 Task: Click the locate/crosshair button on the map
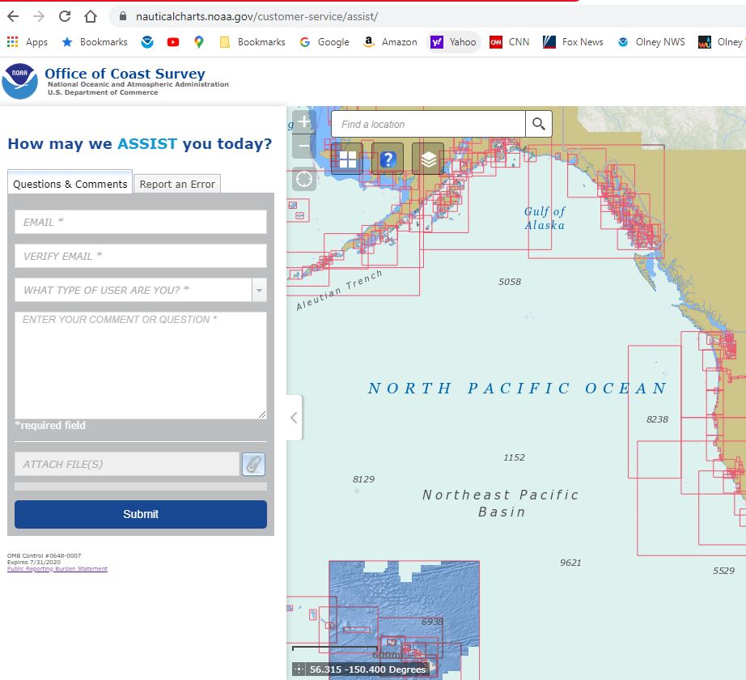(x=304, y=179)
